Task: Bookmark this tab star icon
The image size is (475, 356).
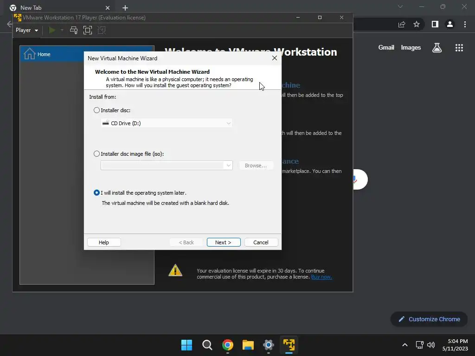Action: tap(417, 24)
